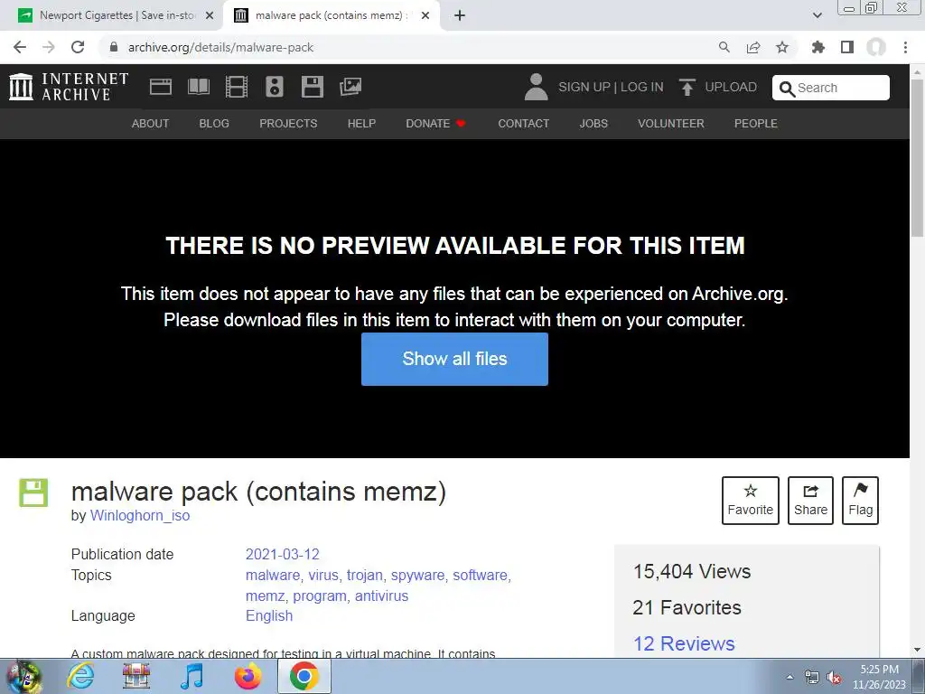Open the trojan topic link
This screenshot has height=694, width=925.
click(x=365, y=575)
